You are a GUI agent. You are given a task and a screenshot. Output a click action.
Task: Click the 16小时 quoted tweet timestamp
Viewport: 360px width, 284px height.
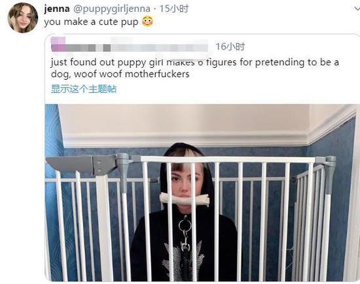point(230,47)
